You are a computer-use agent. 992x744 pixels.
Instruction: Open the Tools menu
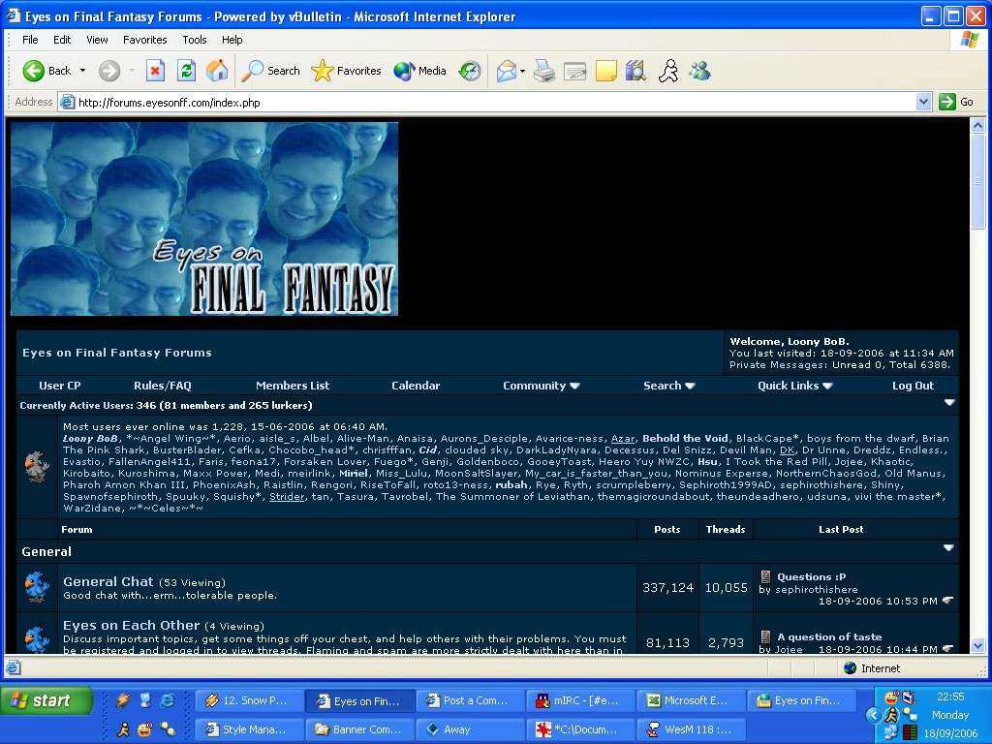[x=194, y=39]
